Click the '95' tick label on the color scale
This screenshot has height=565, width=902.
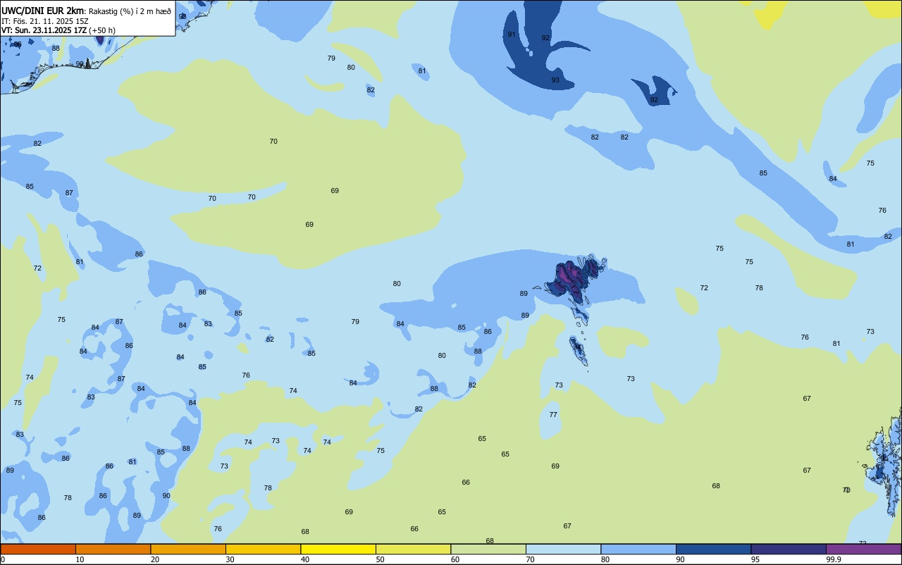756,559
